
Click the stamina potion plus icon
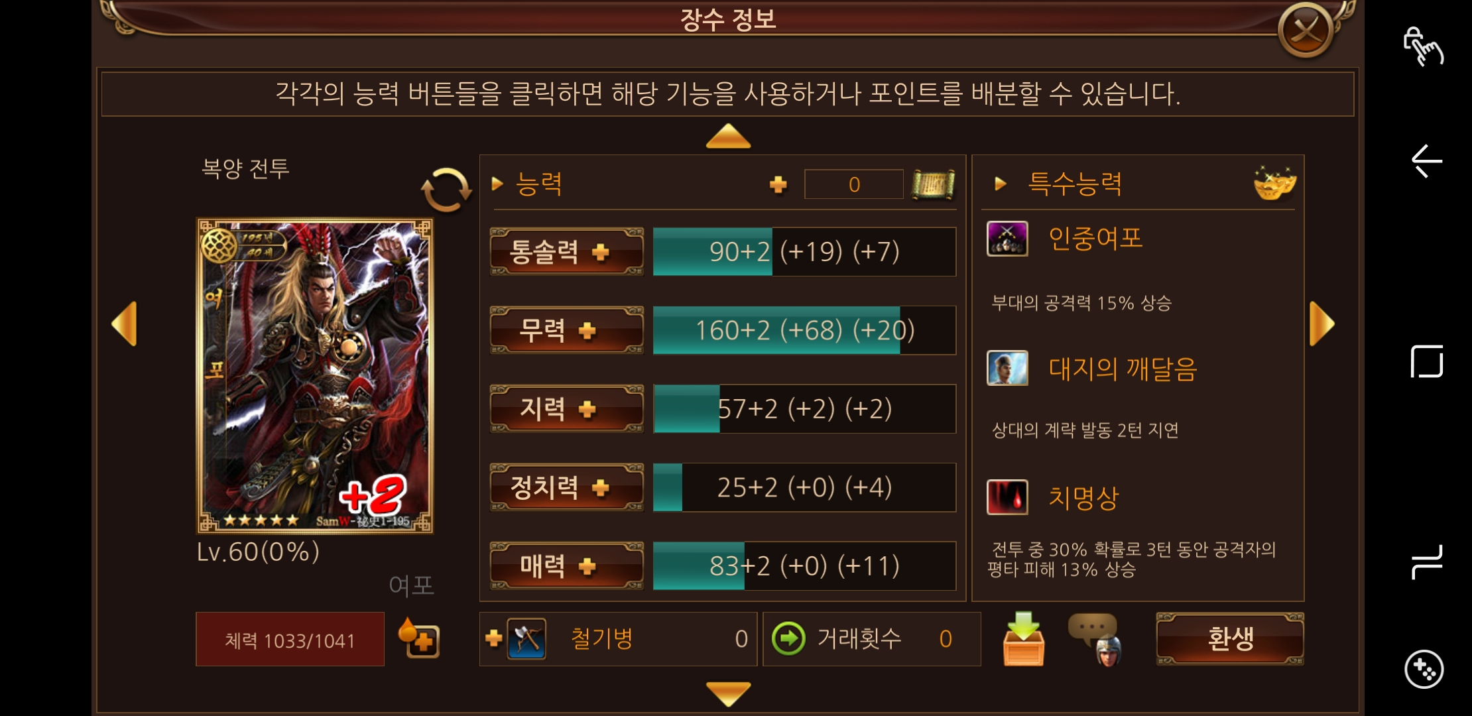tap(419, 638)
